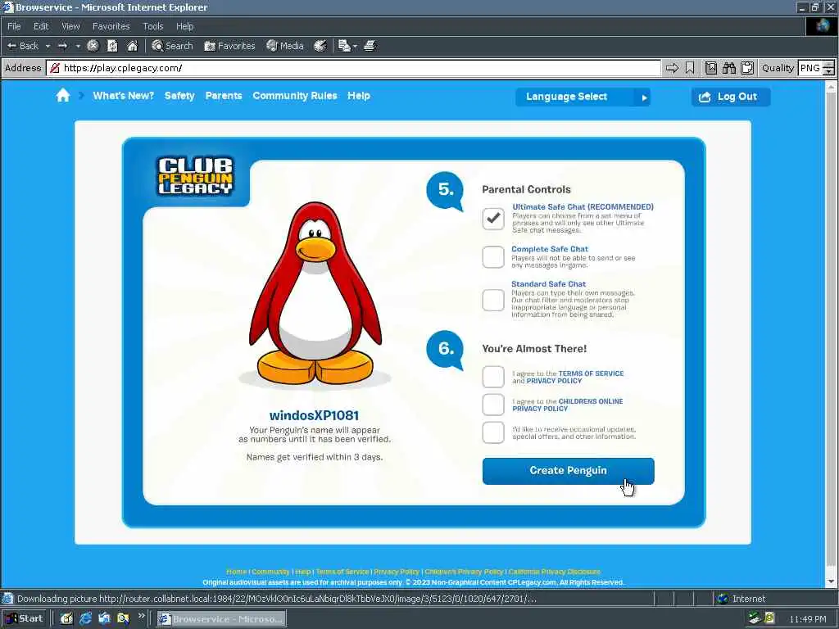Print the page with the printer icon

point(370,46)
